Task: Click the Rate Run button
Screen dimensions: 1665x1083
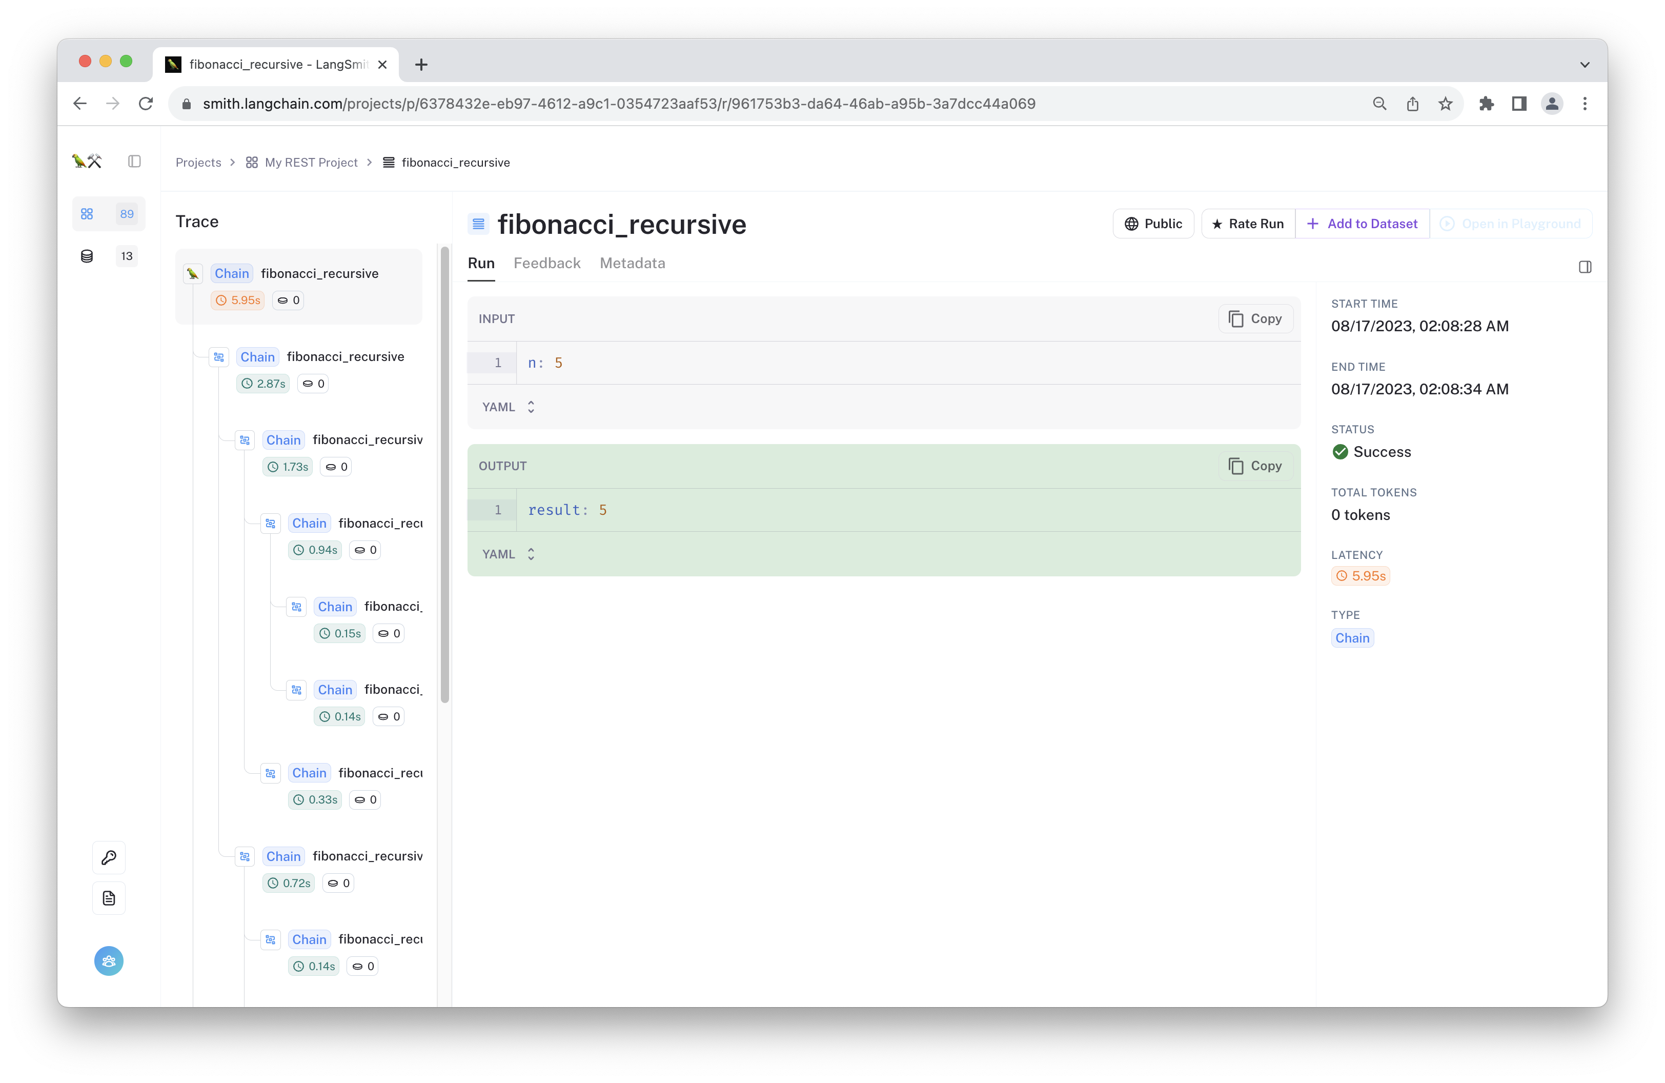Action: [x=1248, y=224]
